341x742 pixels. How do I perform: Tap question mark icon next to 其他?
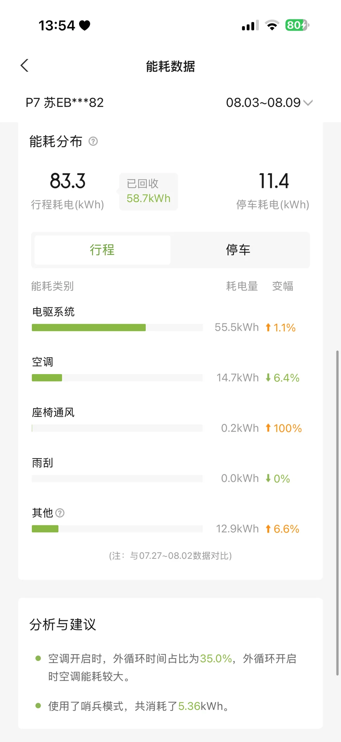coord(60,513)
